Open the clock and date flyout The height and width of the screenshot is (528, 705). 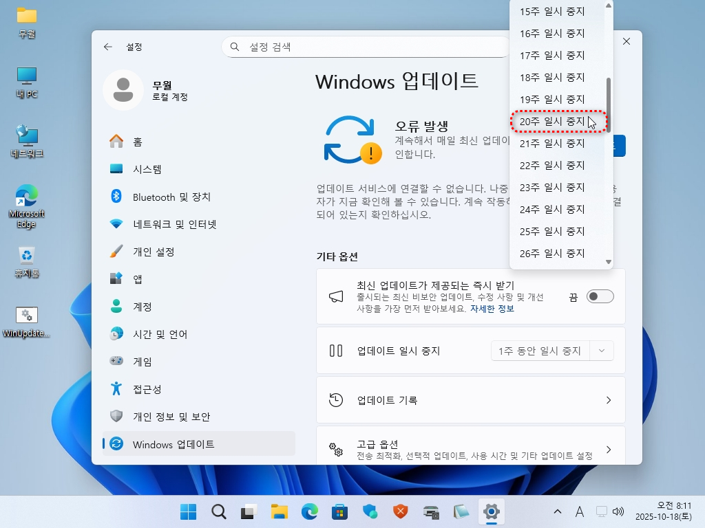(x=664, y=511)
